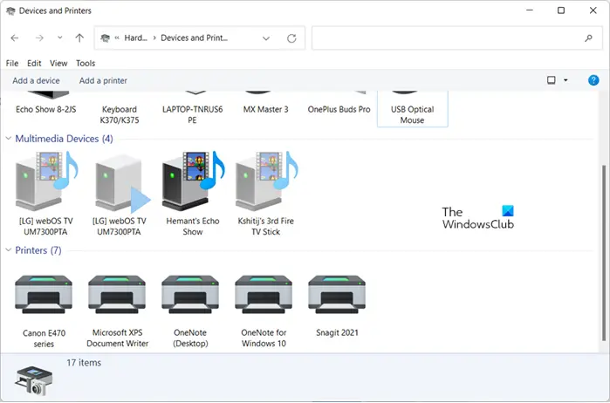Click the Hard... breadcrumb segment
Image resolution: width=610 pixels, height=403 pixels.
click(x=136, y=38)
